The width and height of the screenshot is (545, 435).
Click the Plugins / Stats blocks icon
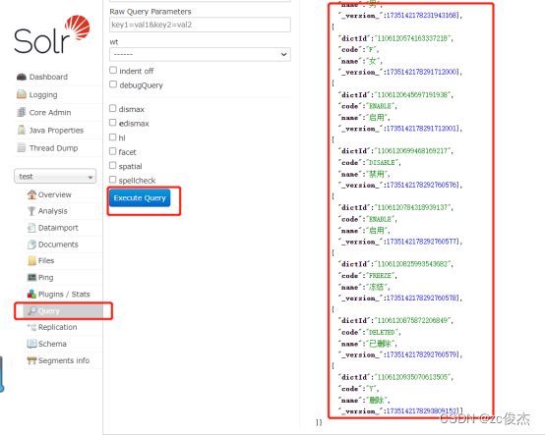[31, 295]
